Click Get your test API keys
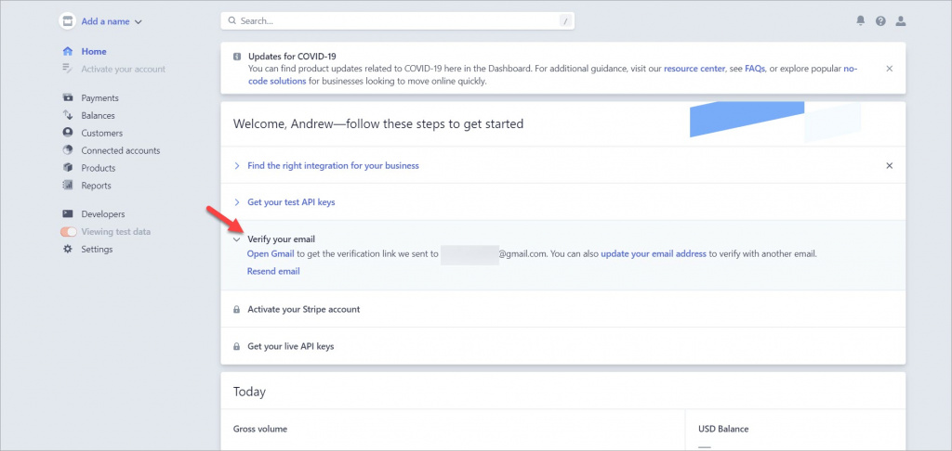 [x=291, y=202]
